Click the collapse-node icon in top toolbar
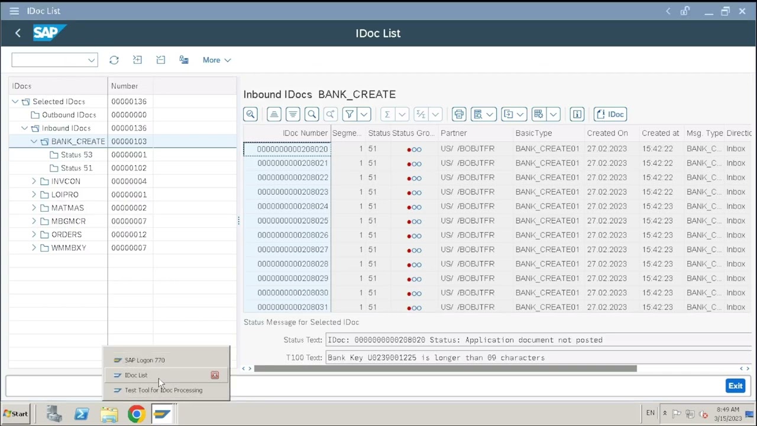 [160, 60]
